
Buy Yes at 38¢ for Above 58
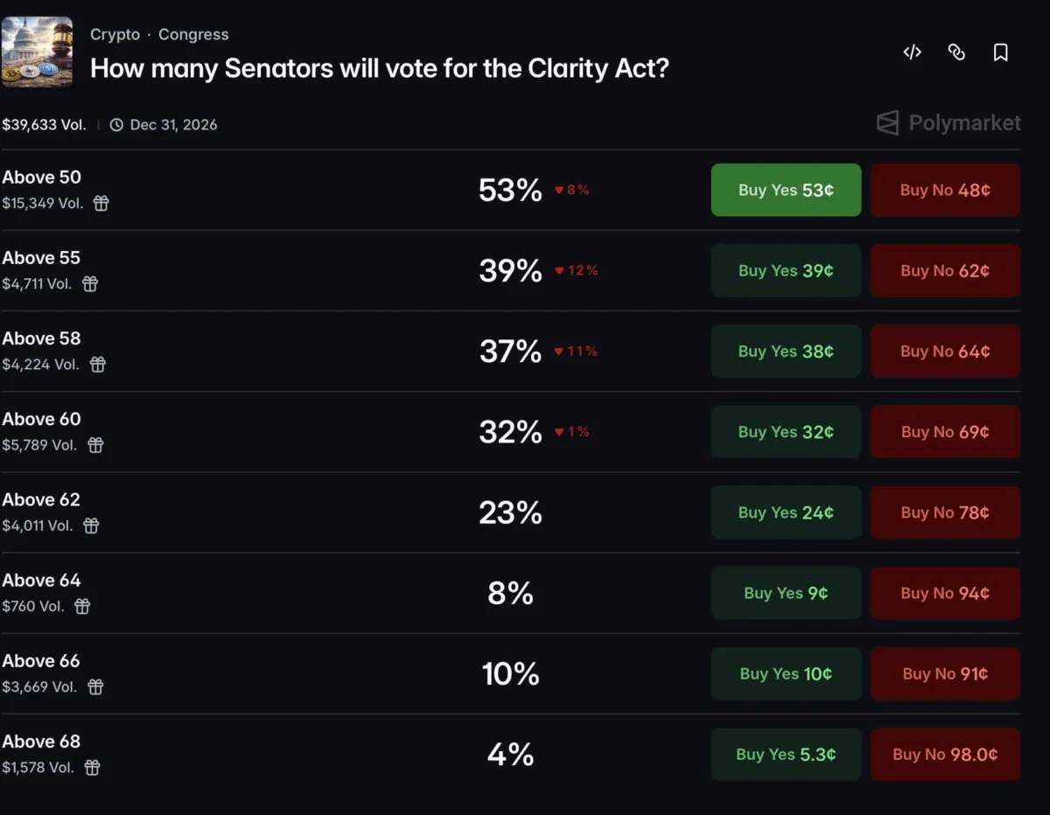786,351
